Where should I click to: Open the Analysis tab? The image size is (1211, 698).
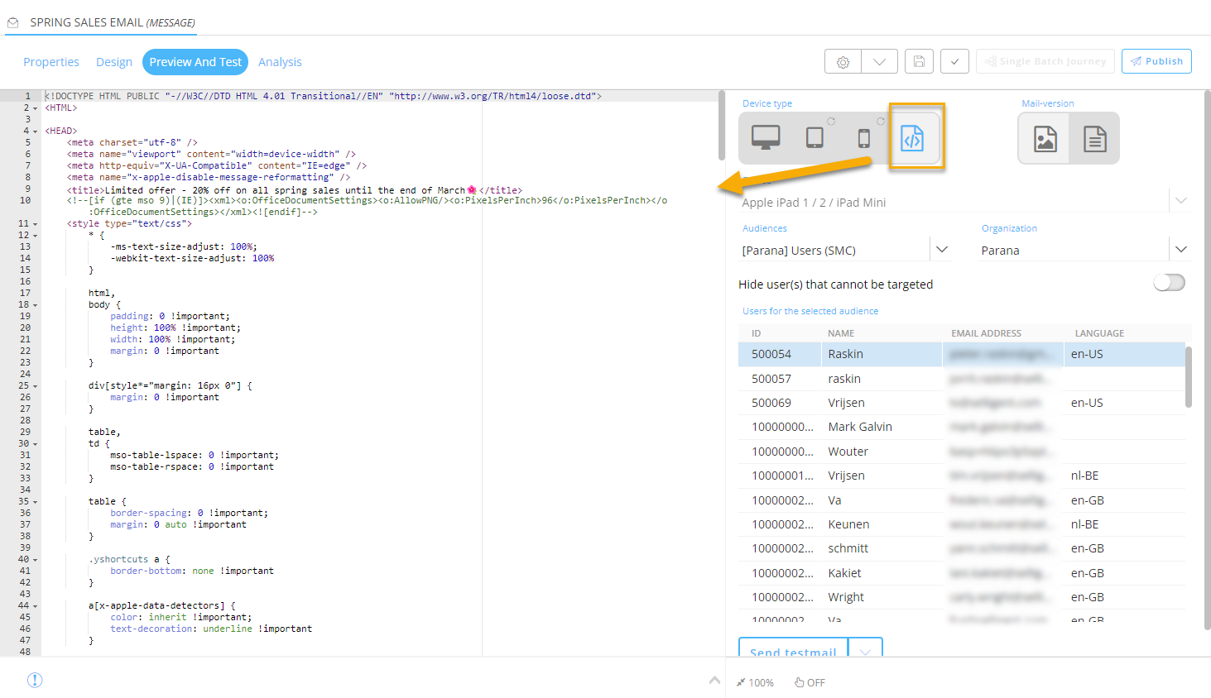coord(280,62)
